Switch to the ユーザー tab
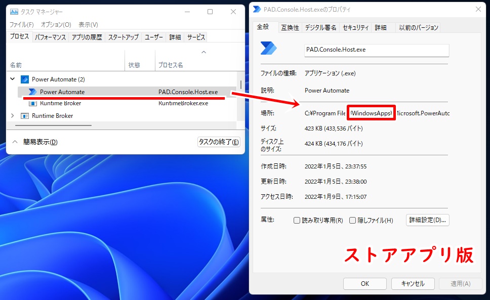Image resolution: width=490 pixels, height=300 pixels. pos(154,37)
